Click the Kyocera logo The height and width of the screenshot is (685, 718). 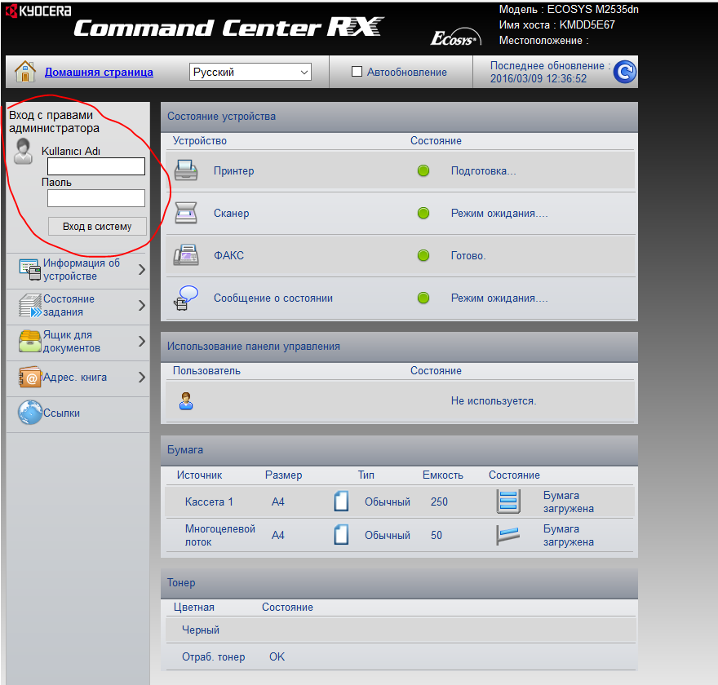pyautogui.click(x=38, y=11)
